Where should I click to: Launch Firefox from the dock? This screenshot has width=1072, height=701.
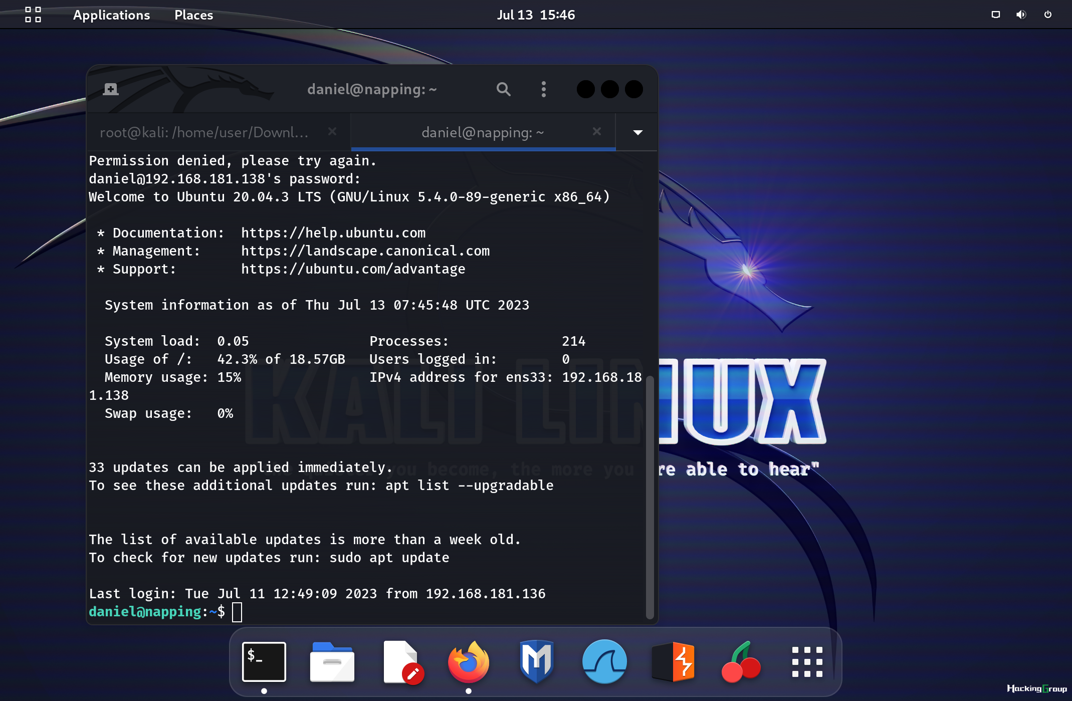click(x=469, y=661)
